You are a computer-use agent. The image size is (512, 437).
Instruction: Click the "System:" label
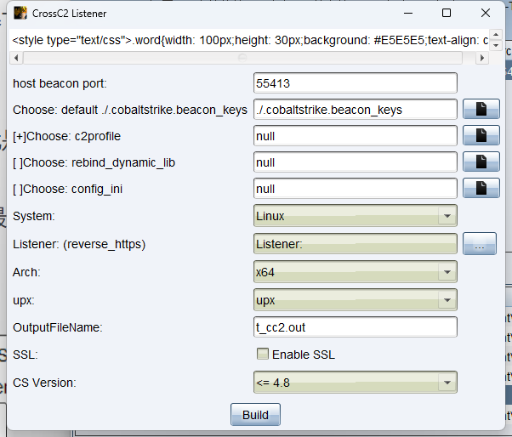(34, 216)
